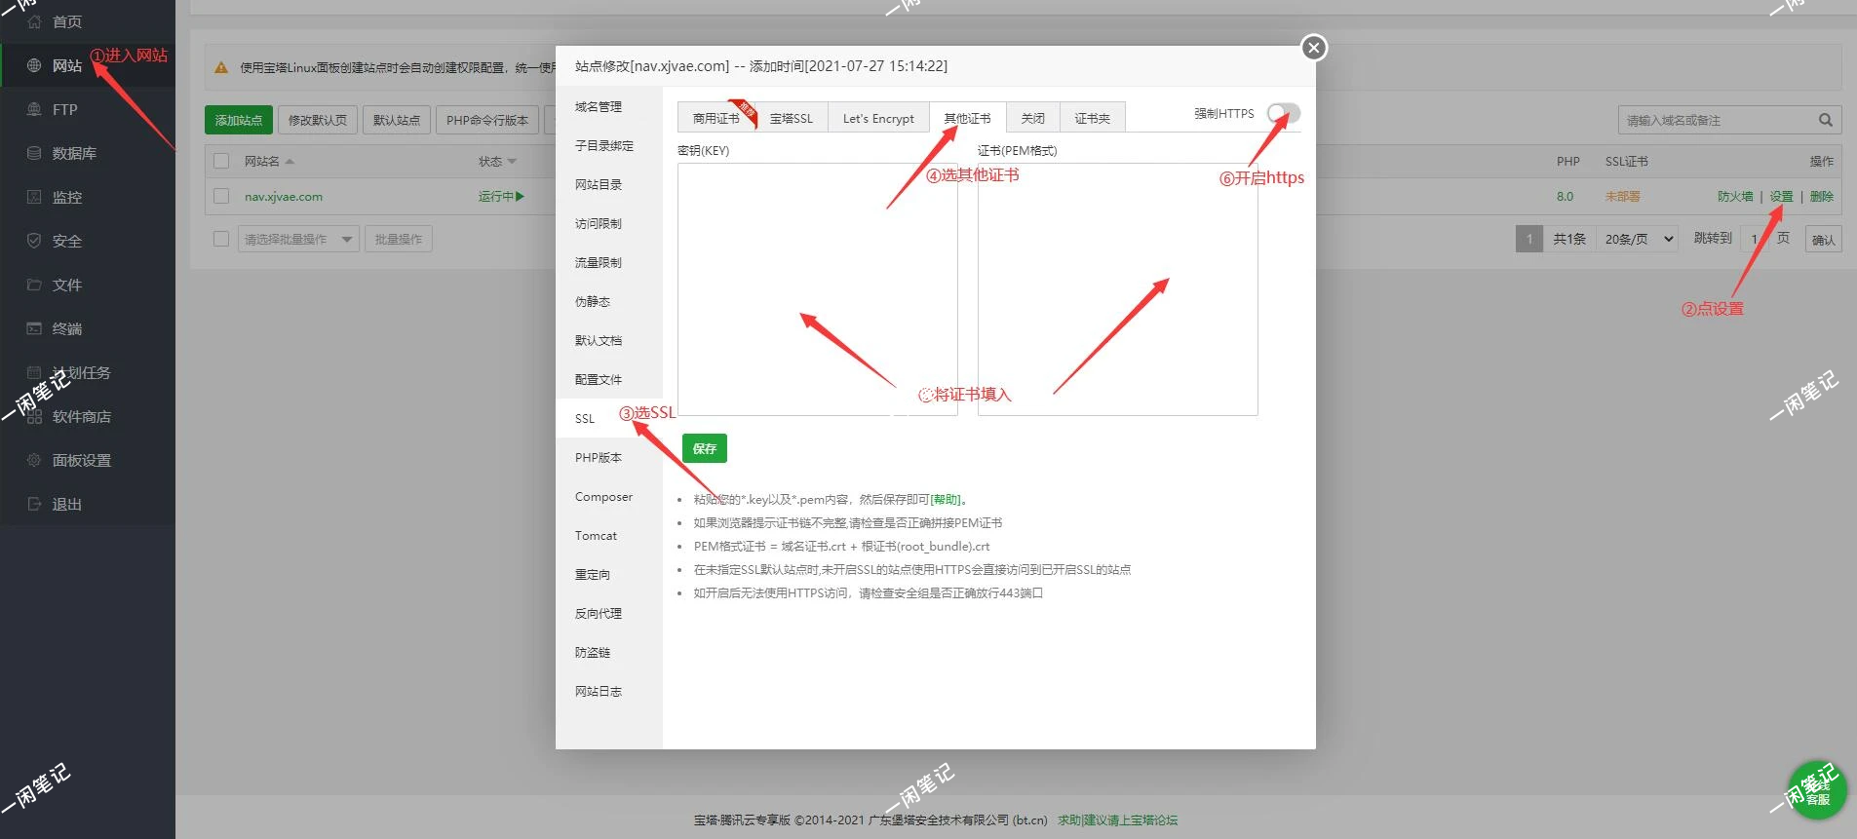
Task: Switch to the Let's Encrypt tab
Action: 877,118
